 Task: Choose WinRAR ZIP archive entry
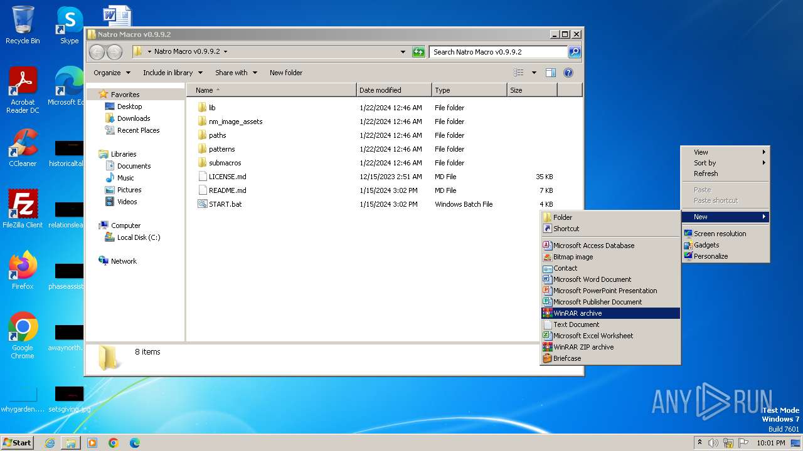[610, 347]
